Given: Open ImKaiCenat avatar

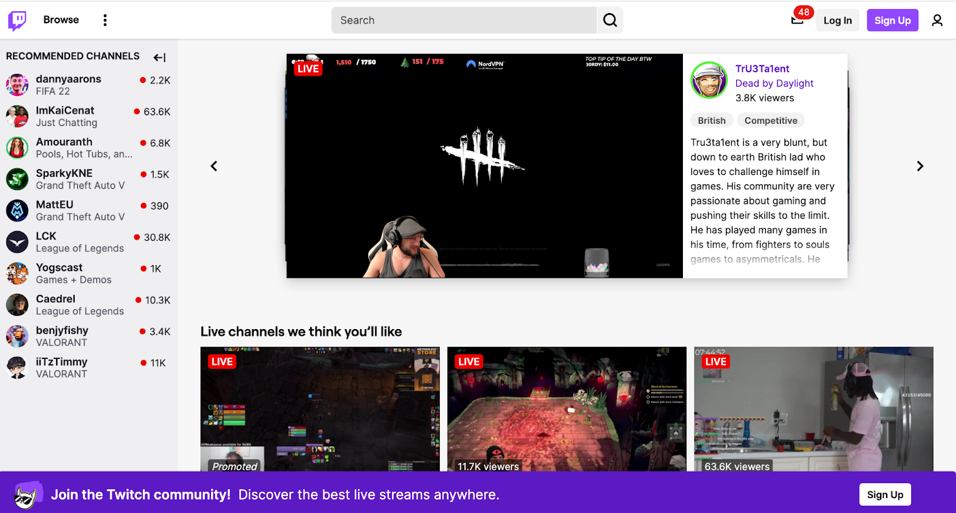Looking at the screenshot, I should (x=17, y=116).
